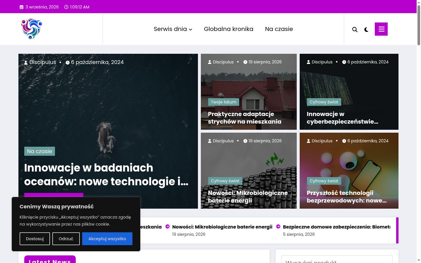This screenshot has width=421, height=263.
Task: Customize cookies with the Dostosuj button
Action: (35, 239)
